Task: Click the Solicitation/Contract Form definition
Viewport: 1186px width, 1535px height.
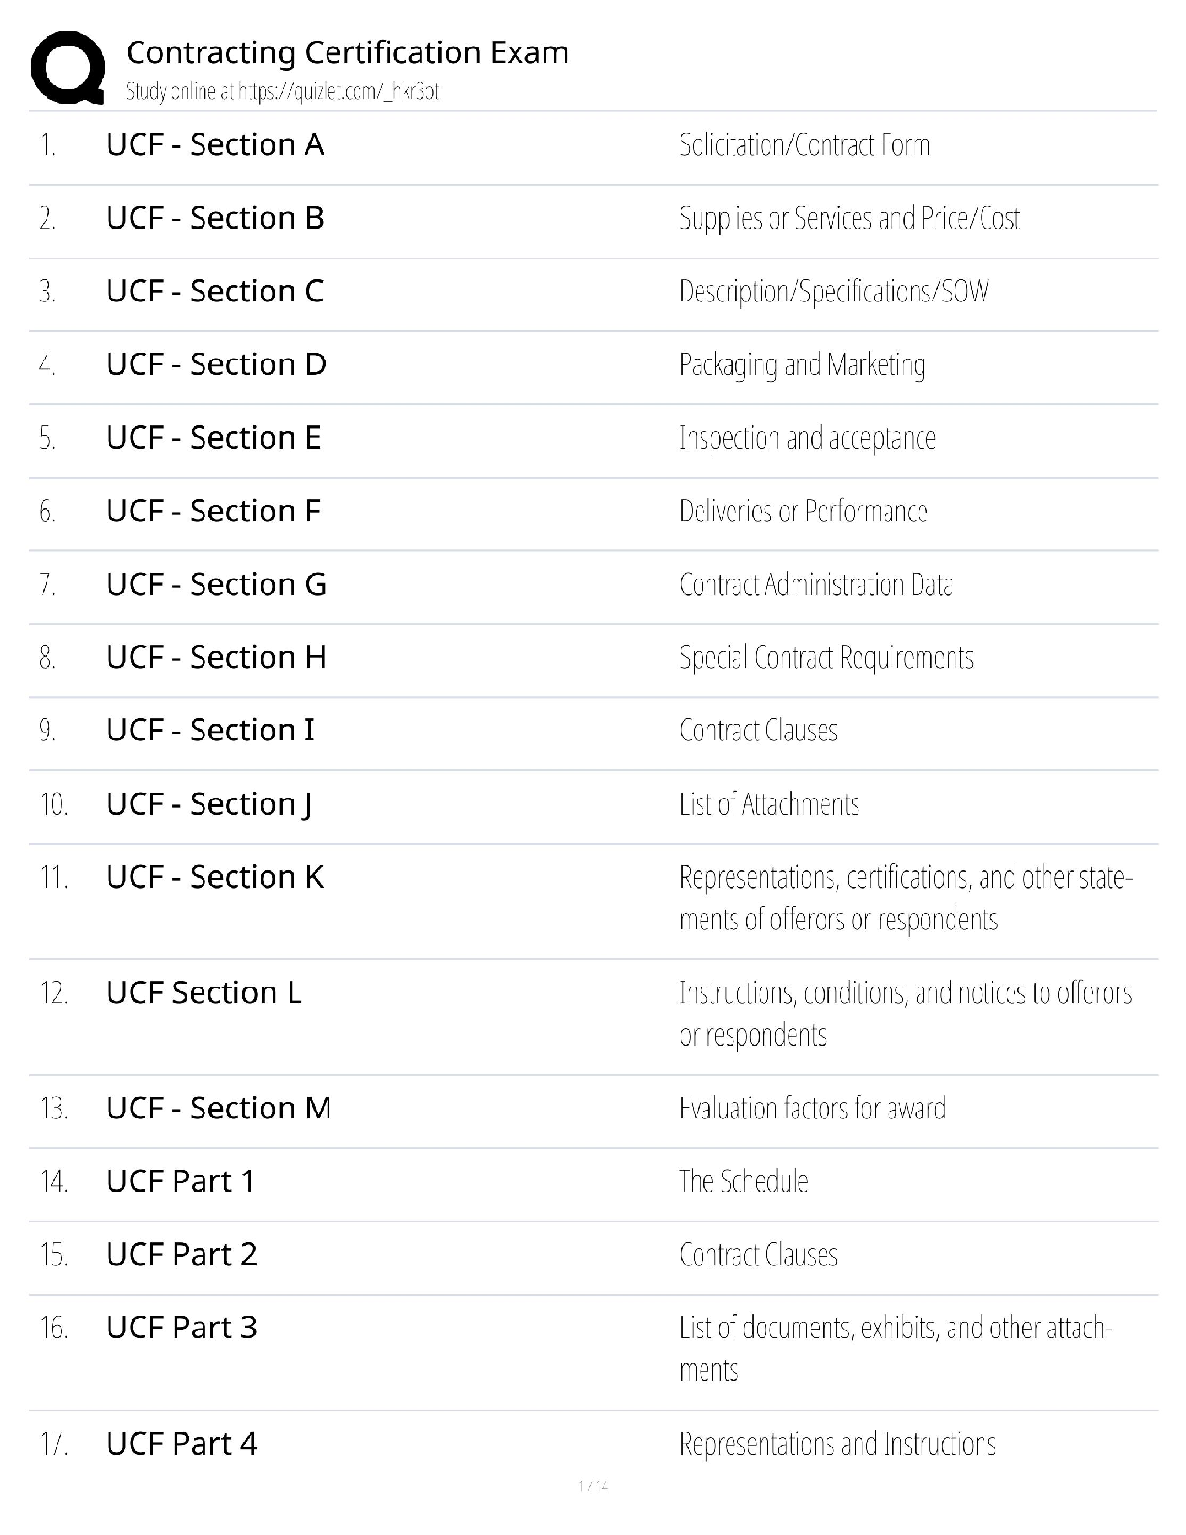Action: click(x=803, y=146)
